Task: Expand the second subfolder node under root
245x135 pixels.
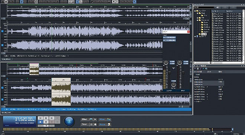Action: click(x=197, y=18)
